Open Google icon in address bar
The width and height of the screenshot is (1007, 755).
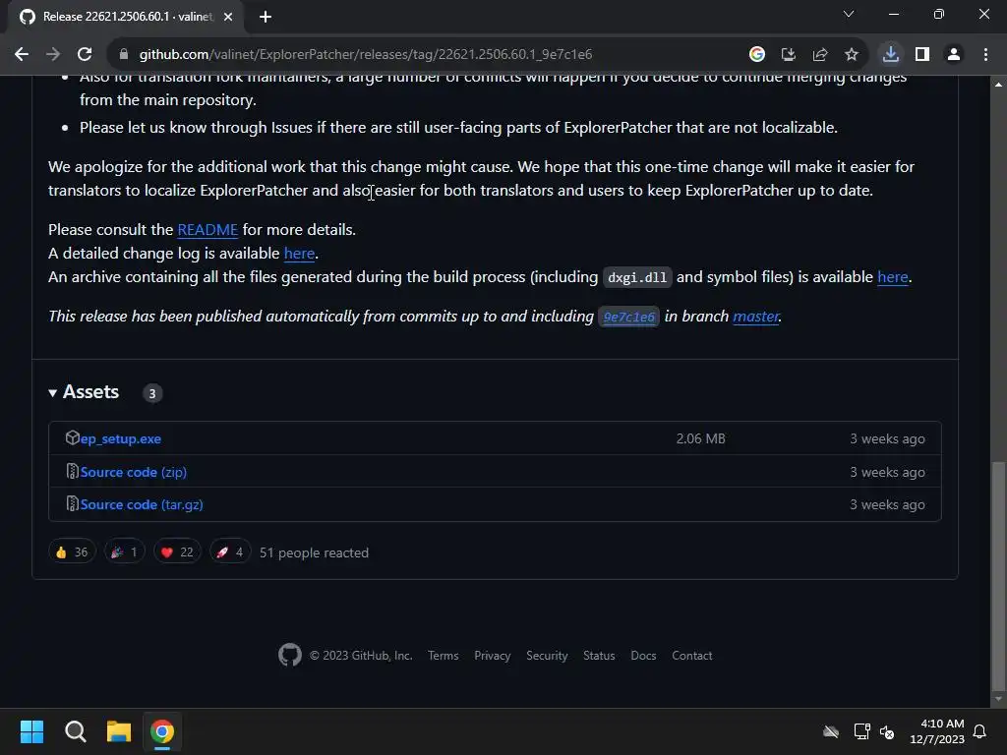coord(757,55)
